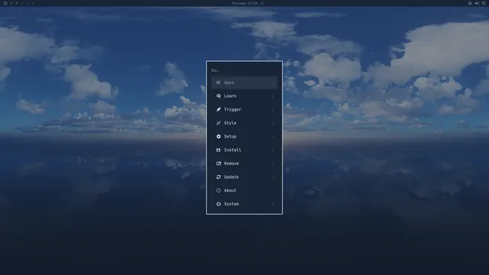Select the Trigger menu label
489x275 pixels.
pyautogui.click(x=232, y=109)
